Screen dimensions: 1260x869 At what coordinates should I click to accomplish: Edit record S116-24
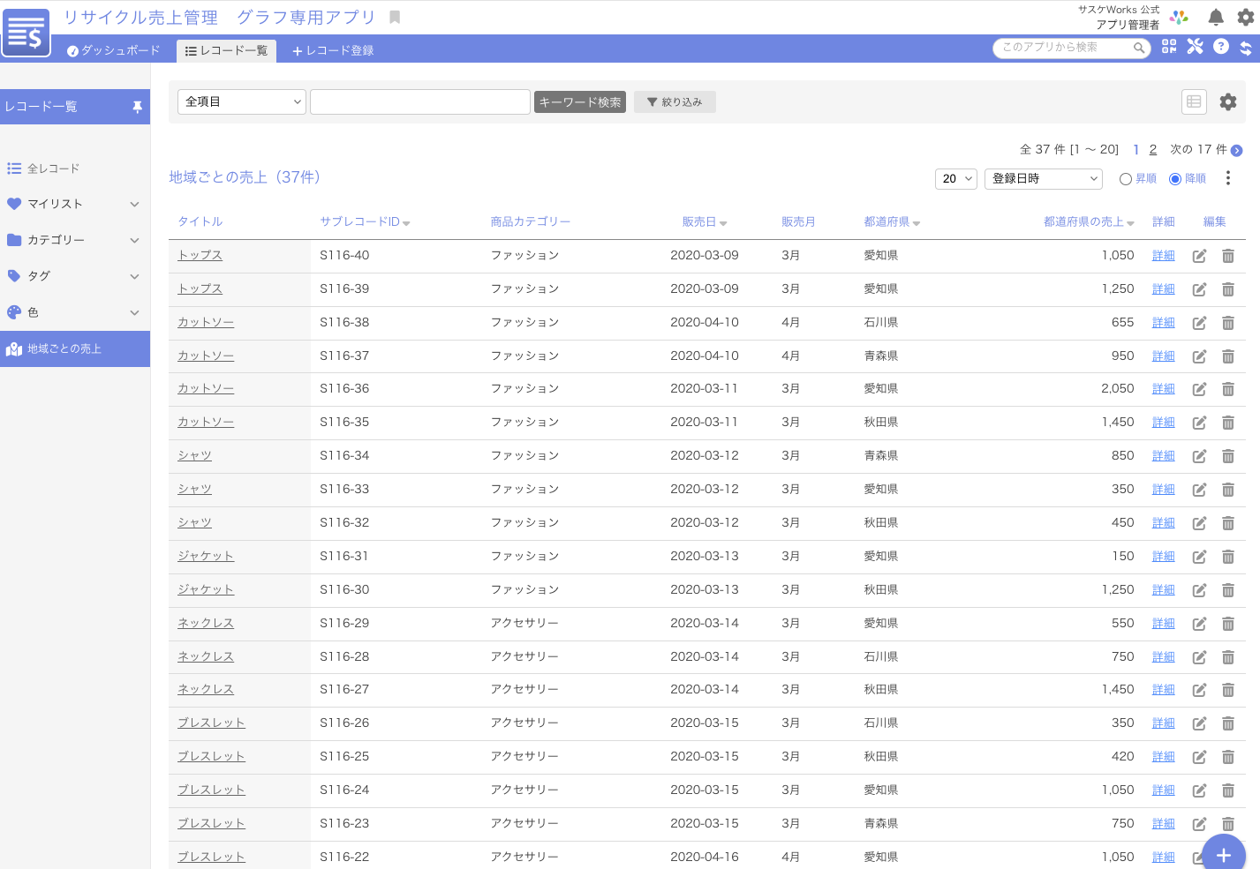click(x=1199, y=790)
